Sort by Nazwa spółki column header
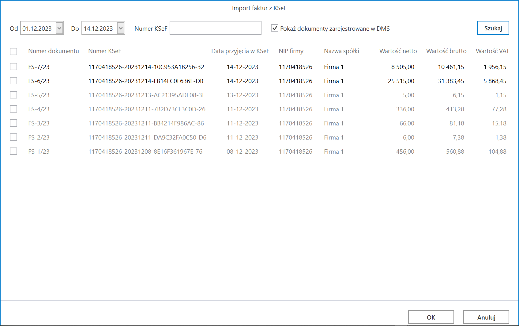519x326 pixels. (x=341, y=51)
